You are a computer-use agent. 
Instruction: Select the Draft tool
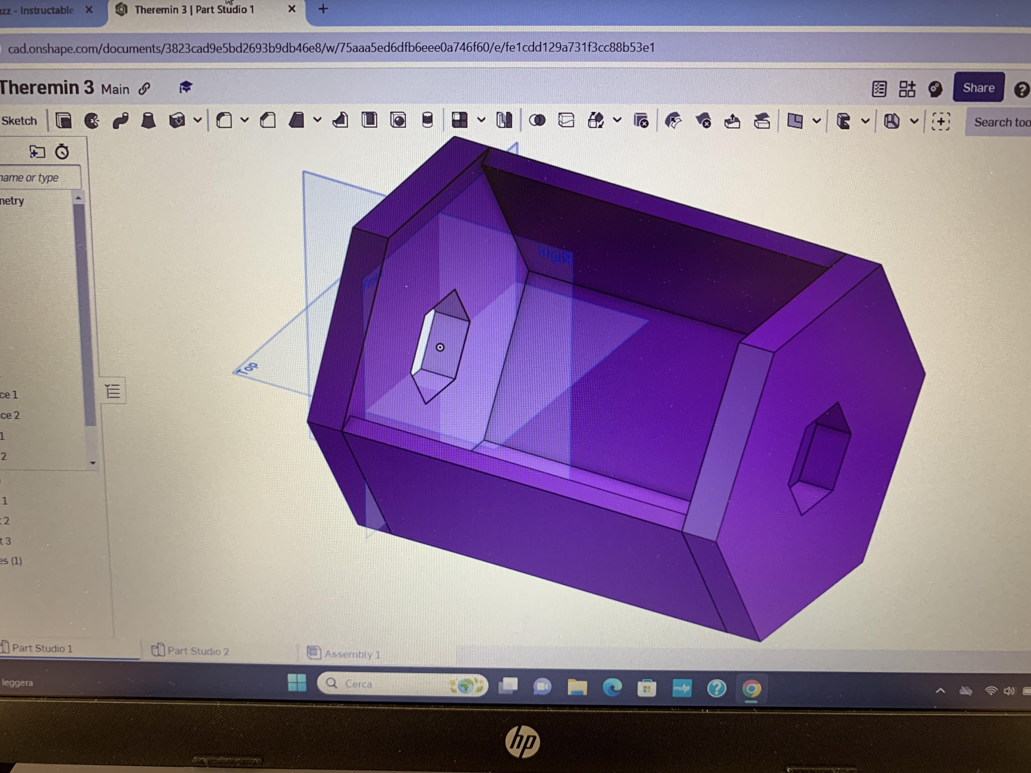[x=296, y=121]
